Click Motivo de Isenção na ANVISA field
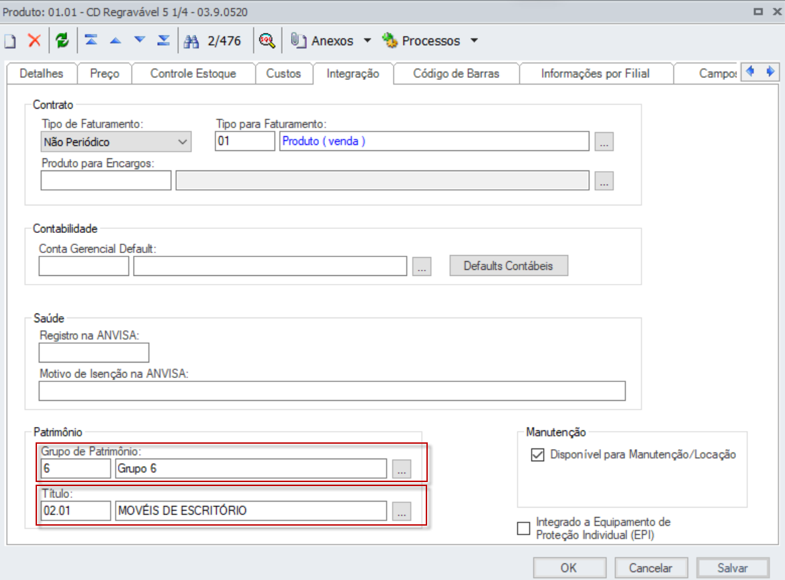The width and height of the screenshot is (785, 580). pos(332,391)
